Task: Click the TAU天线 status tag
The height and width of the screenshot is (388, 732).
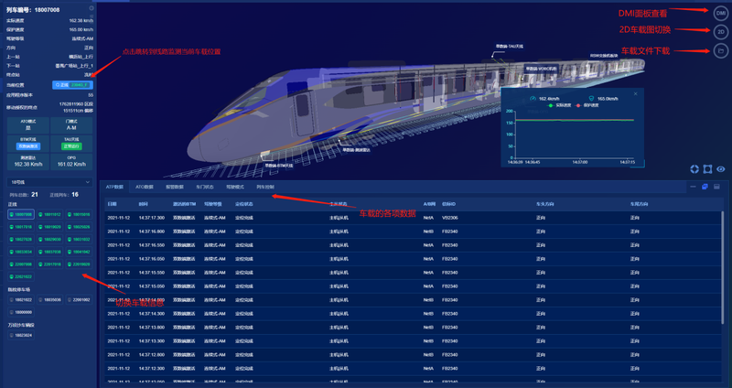Action: 71,146
